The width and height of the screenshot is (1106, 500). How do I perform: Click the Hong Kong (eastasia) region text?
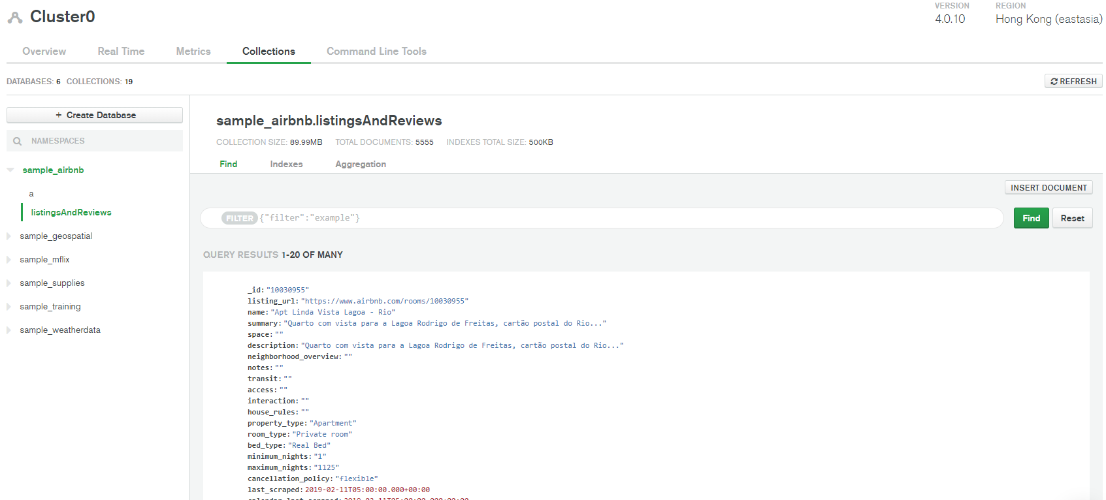coord(1049,19)
